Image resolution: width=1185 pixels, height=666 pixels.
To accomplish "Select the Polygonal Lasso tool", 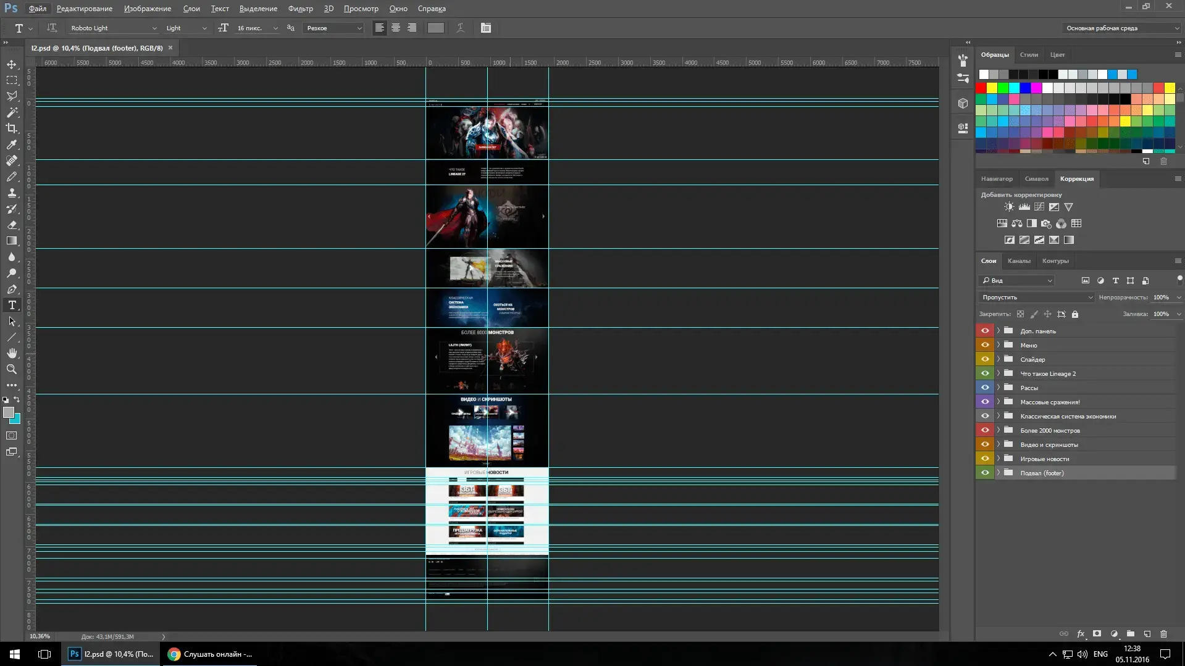I will (x=12, y=96).
